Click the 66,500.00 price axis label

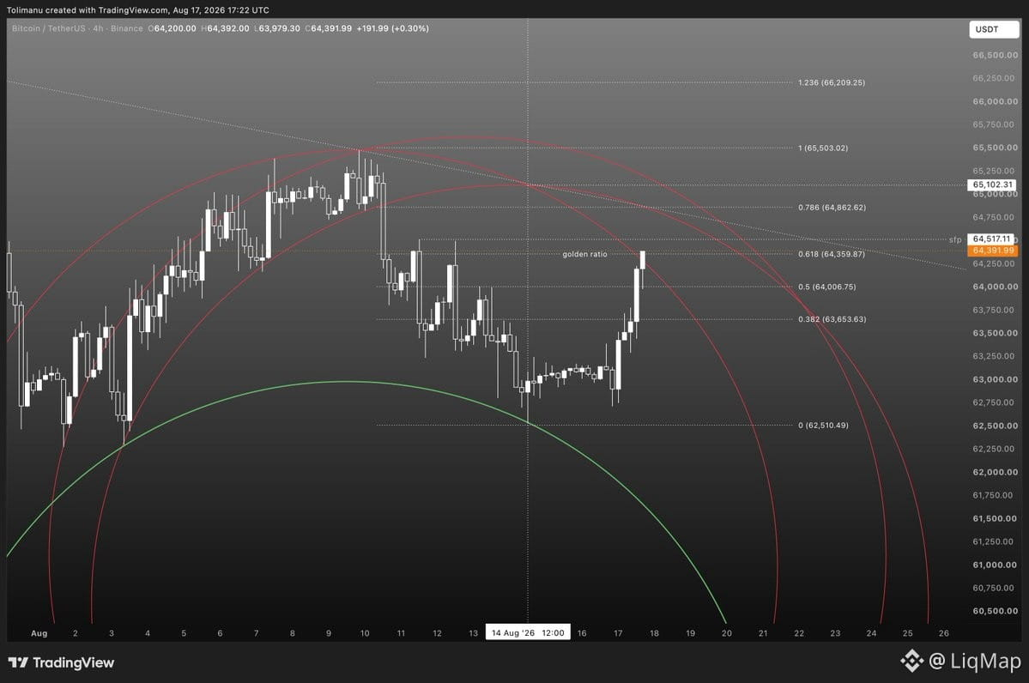[x=995, y=55]
